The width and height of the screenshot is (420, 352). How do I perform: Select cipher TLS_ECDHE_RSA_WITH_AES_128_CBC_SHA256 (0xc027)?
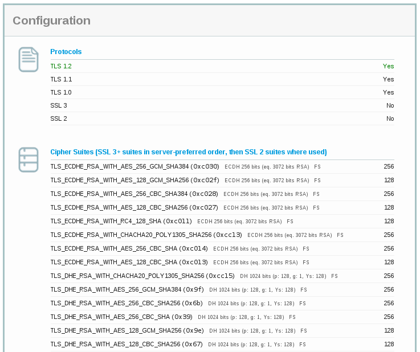[x=134, y=207]
